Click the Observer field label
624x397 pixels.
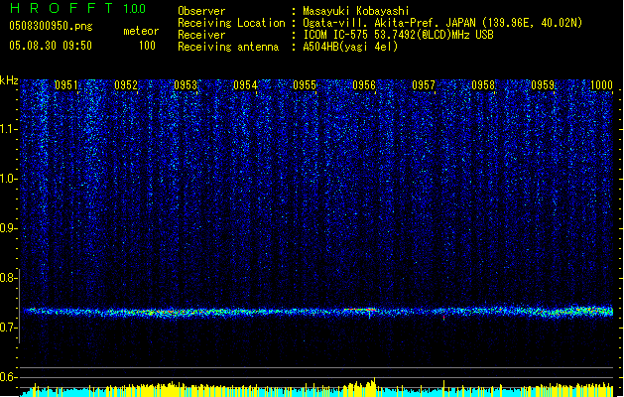tap(201, 11)
